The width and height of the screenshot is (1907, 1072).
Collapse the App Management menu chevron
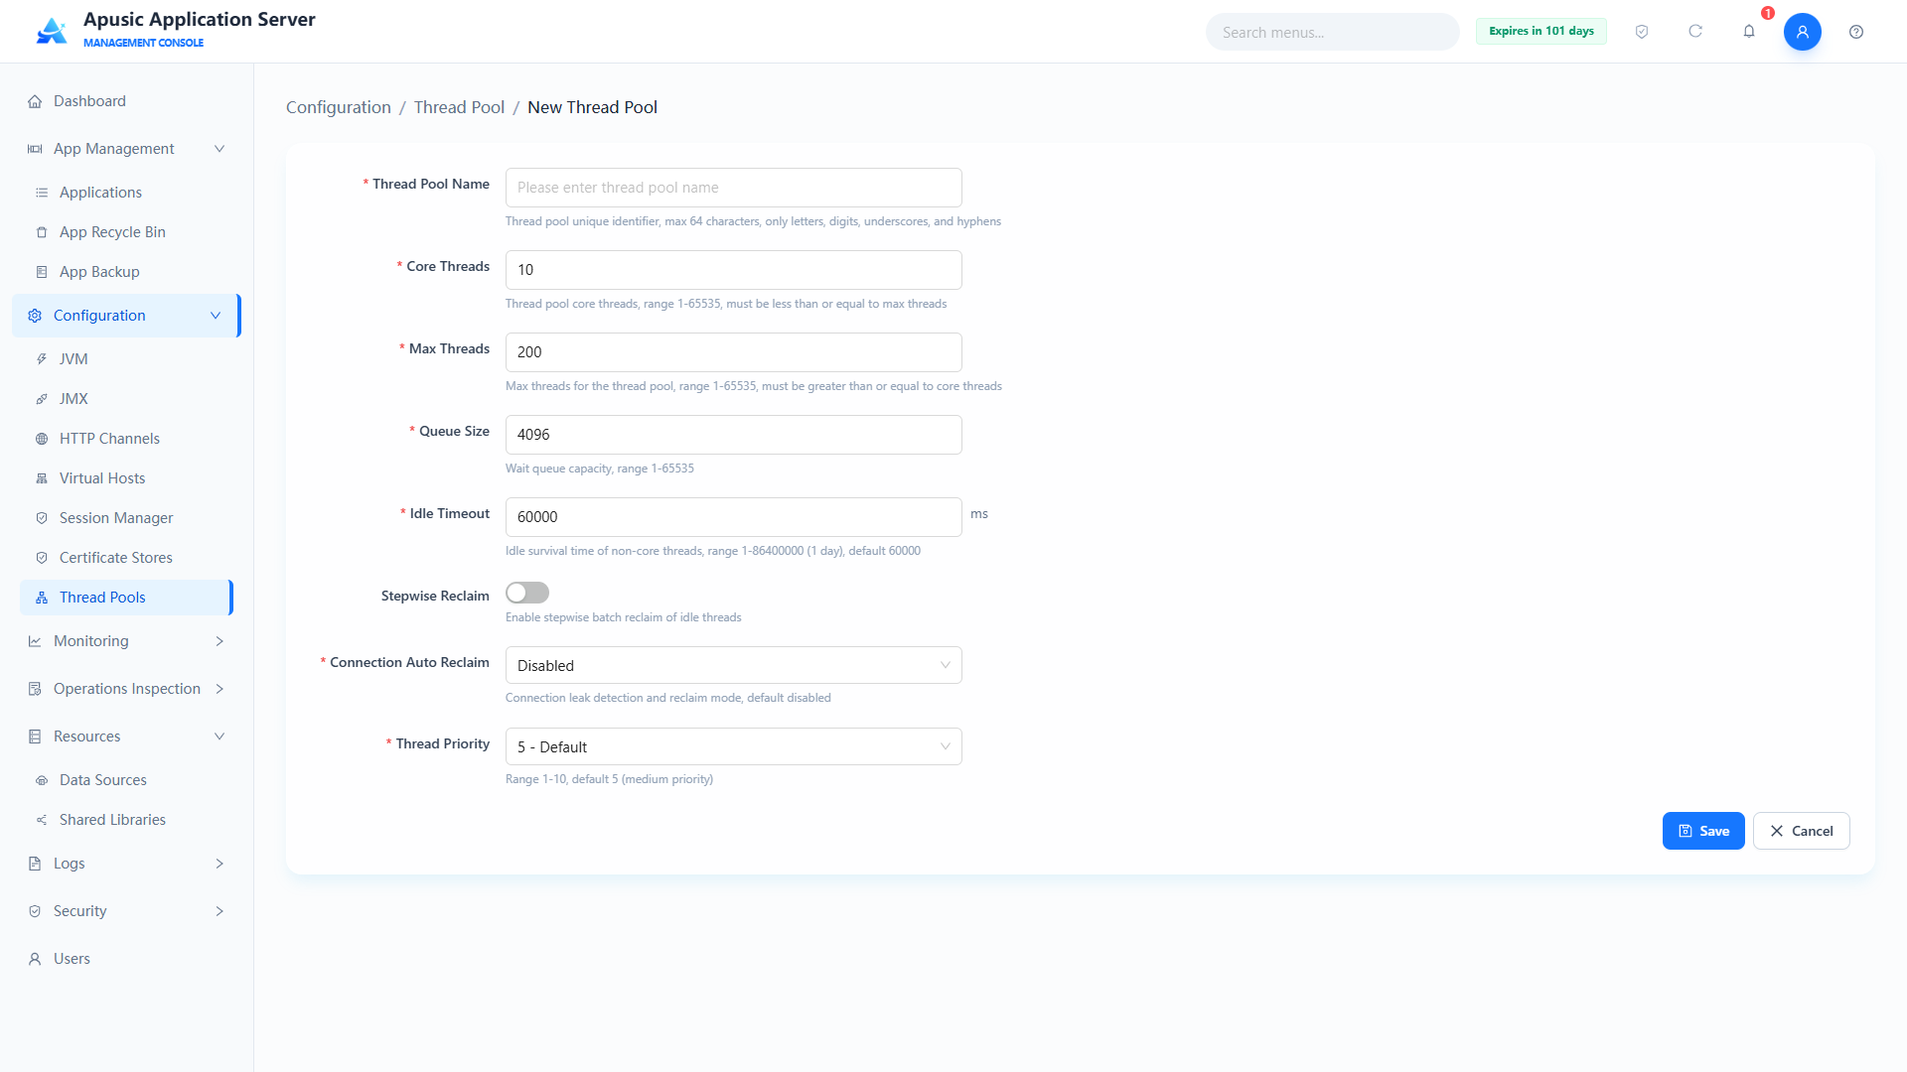coord(220,149)
